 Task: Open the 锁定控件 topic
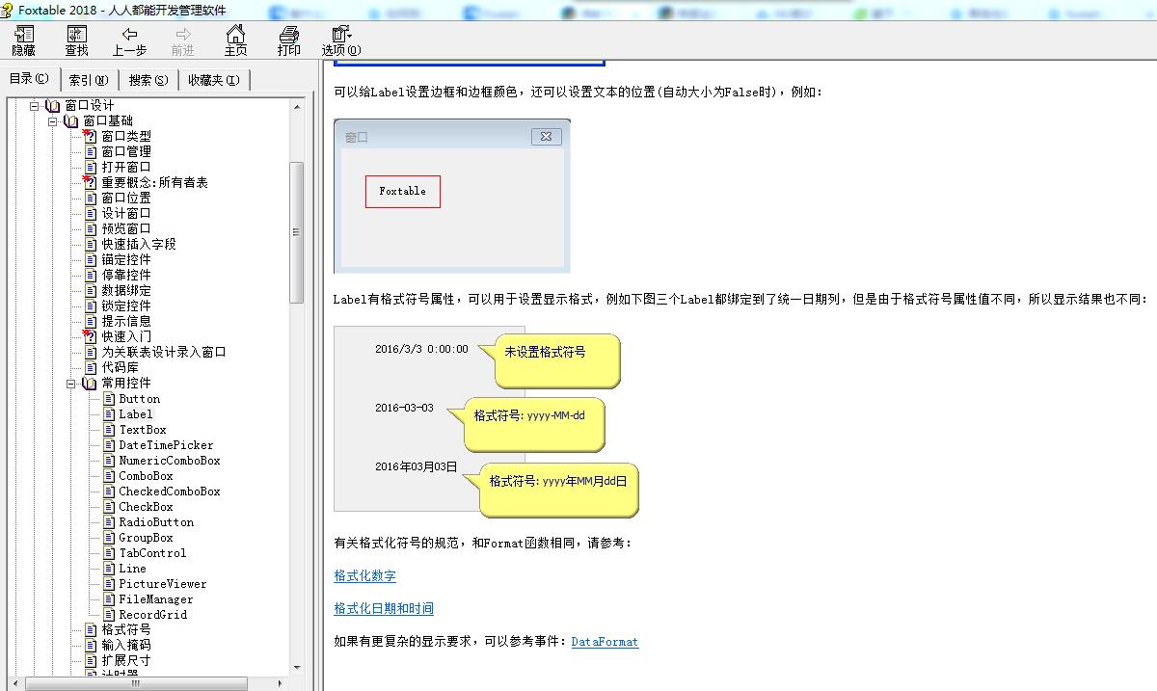pyautogui.click(x=126, y=306)
